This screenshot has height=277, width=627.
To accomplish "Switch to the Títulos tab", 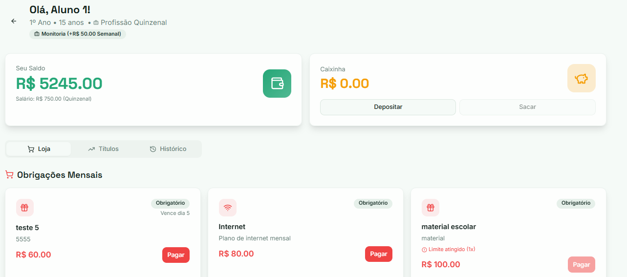I will click(103, 149).
